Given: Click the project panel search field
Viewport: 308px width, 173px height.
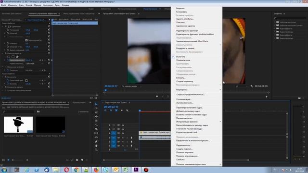Looking at the screenshot, I should click(x=19, y=111).
